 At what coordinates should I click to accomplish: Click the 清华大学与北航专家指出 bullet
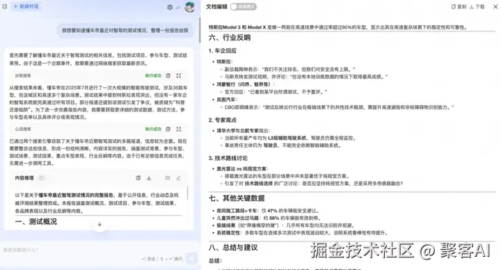tap(243, 131)
